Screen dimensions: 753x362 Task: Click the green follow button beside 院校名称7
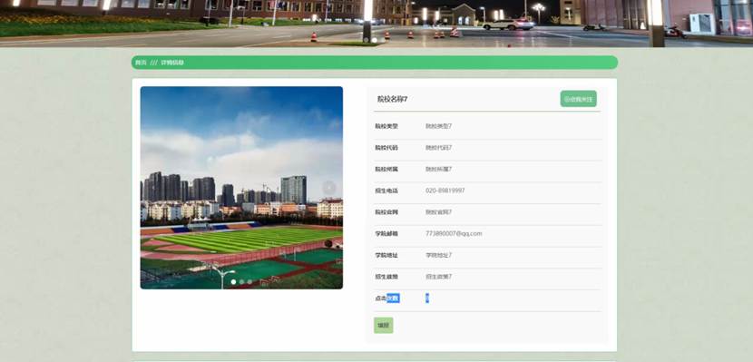click(578, 99)
